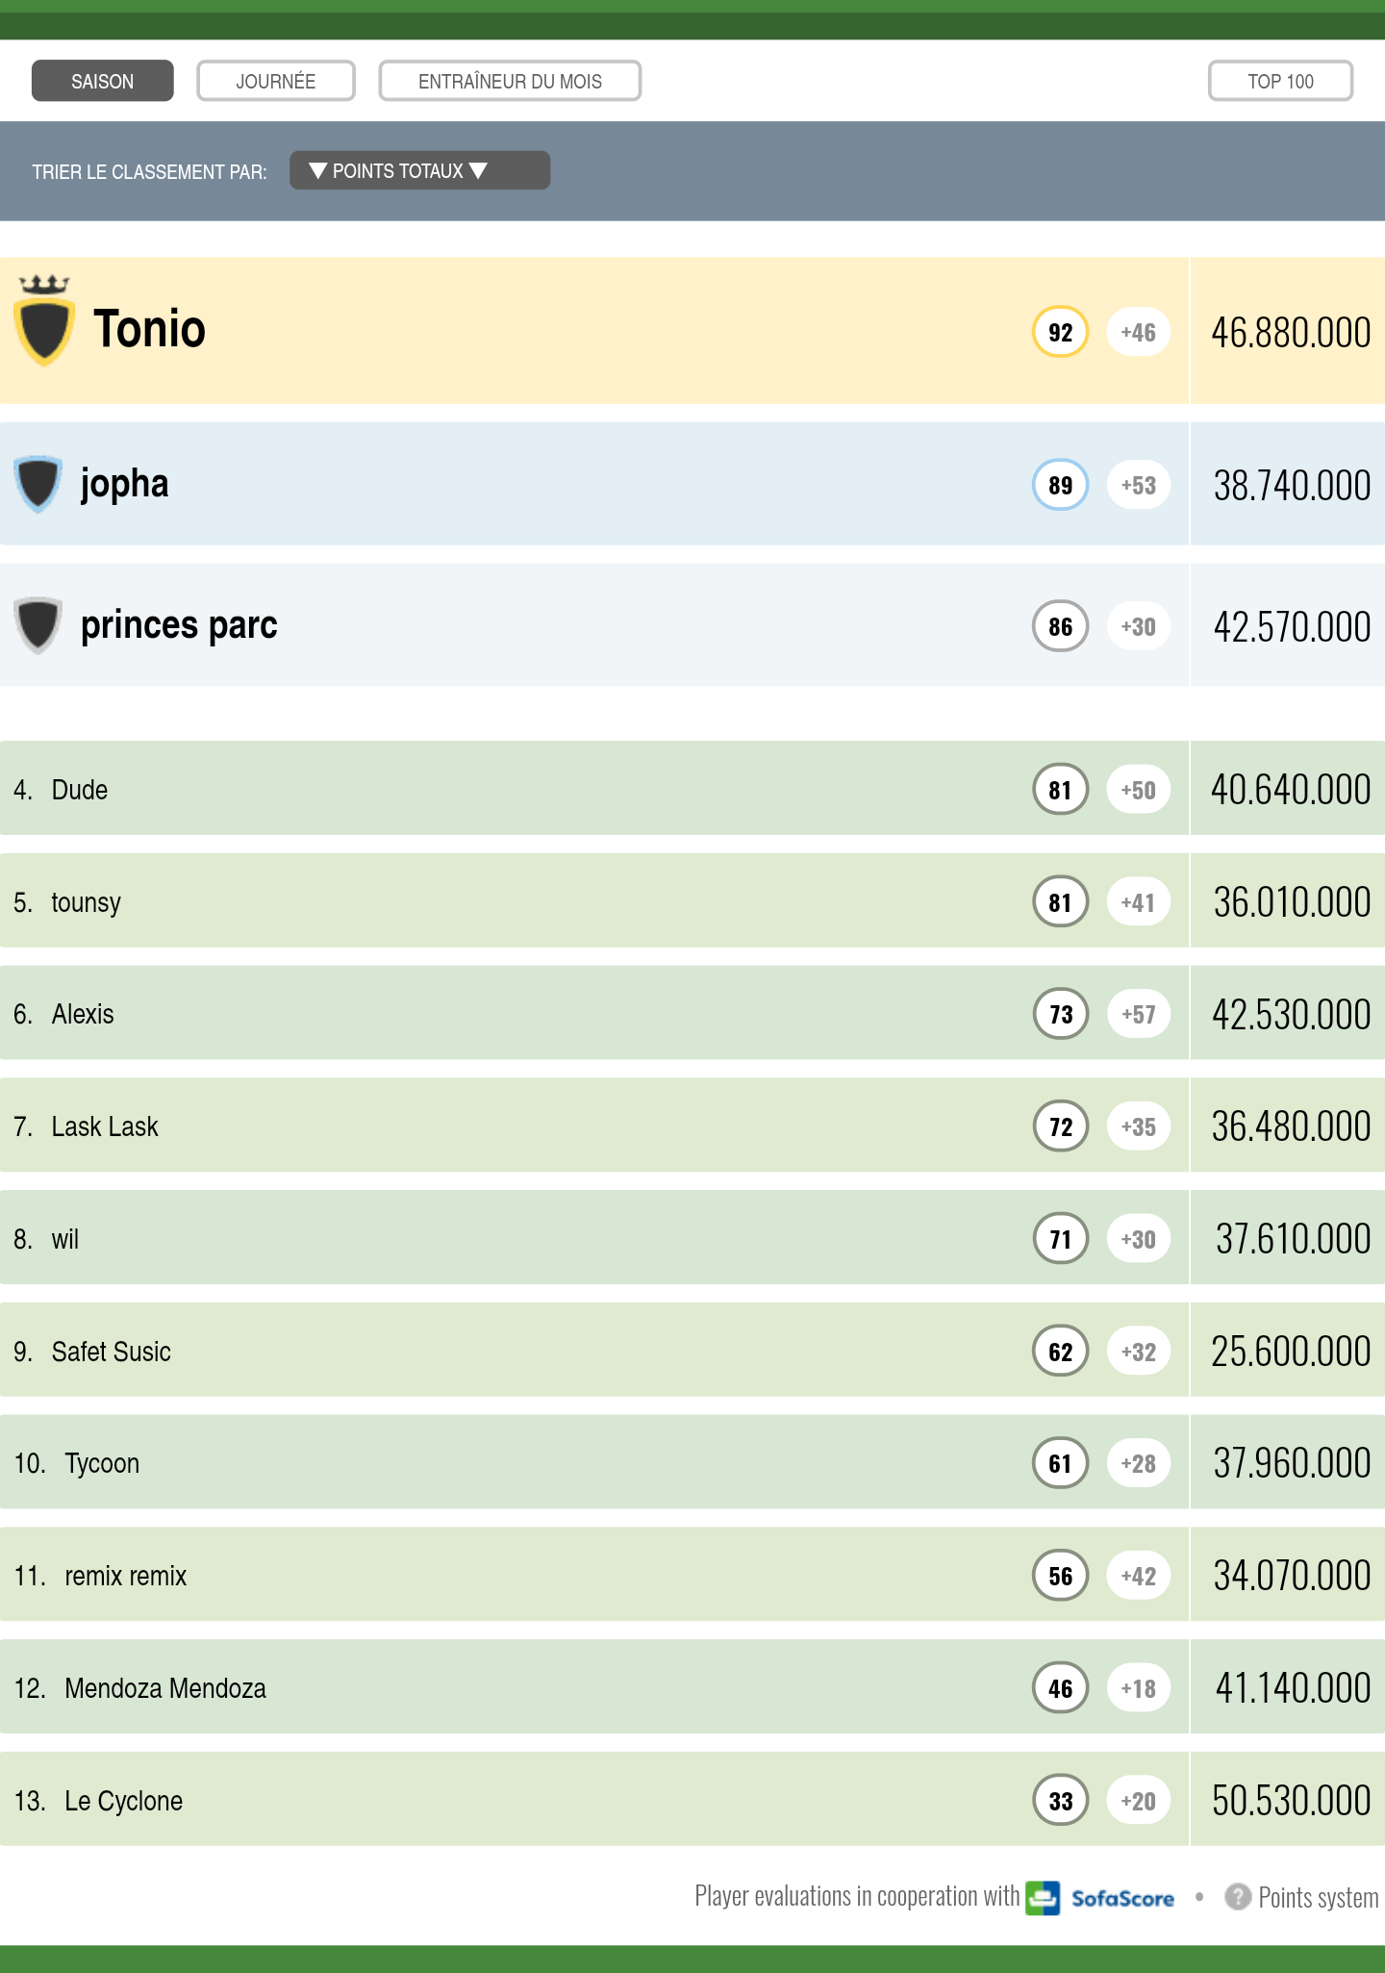This screenshot has width=1385, height=1973.
Task: Click the Points system question mark icon
Action: pyautogui.click(x=1237, y=1897)
